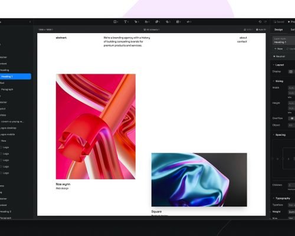Screen dimensions: 295x236
Task: Click the Height value field
Action: click(x=291, y=103)
